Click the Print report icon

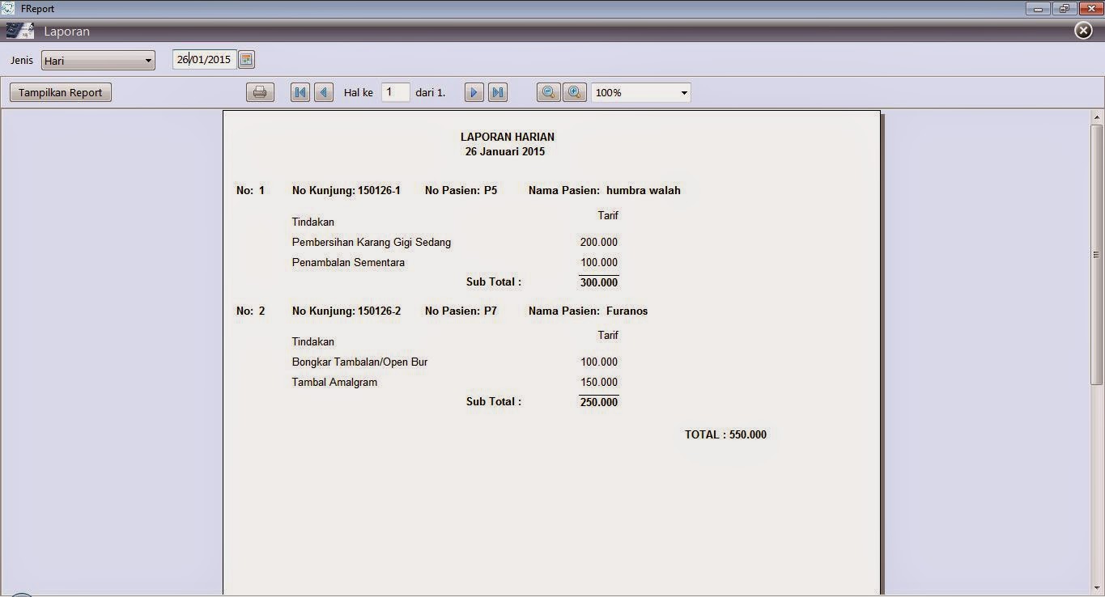click(x=259, y=91)
